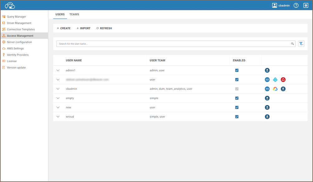
Task: Expand the cbadmin row details
Action: point(58,89)
